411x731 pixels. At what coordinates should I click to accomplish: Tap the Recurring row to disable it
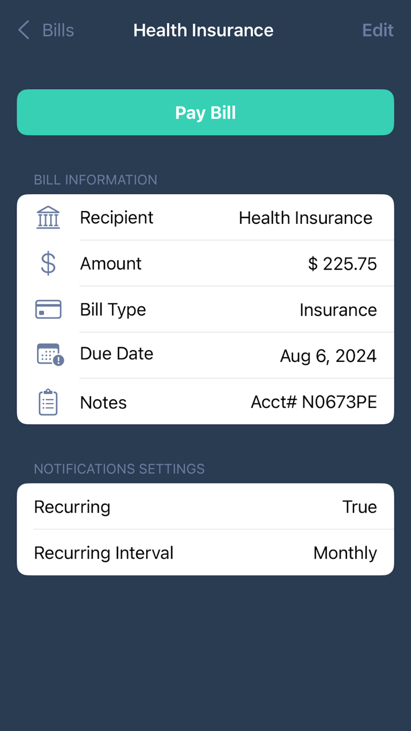tap(206, 507)
